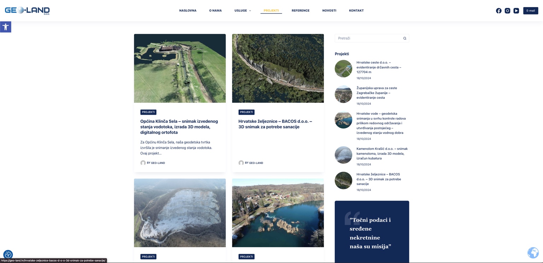
Task: Open the Instagram profile icon
Action: (x=507, y=11)
